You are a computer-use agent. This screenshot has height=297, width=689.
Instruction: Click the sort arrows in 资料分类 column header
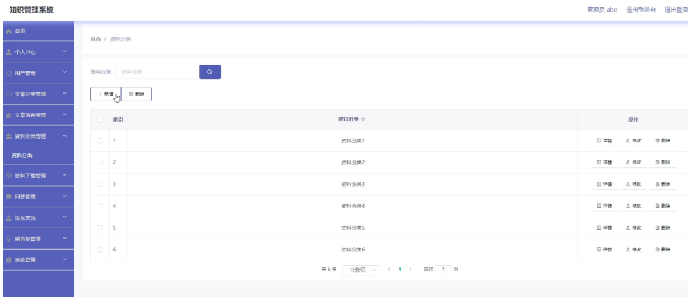(x=363, y=120)
